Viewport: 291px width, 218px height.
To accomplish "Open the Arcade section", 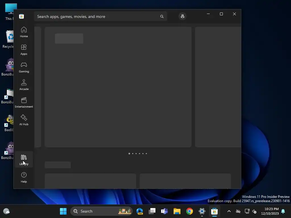I will point(24,85).
